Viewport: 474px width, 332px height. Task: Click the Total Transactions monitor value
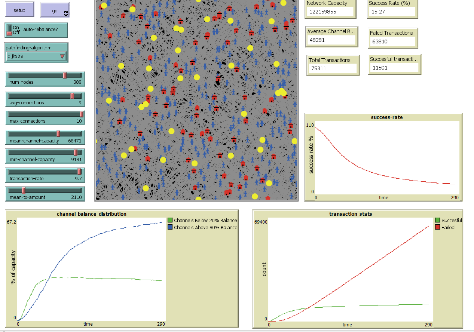pyautogui.click(x=332, y=68)
